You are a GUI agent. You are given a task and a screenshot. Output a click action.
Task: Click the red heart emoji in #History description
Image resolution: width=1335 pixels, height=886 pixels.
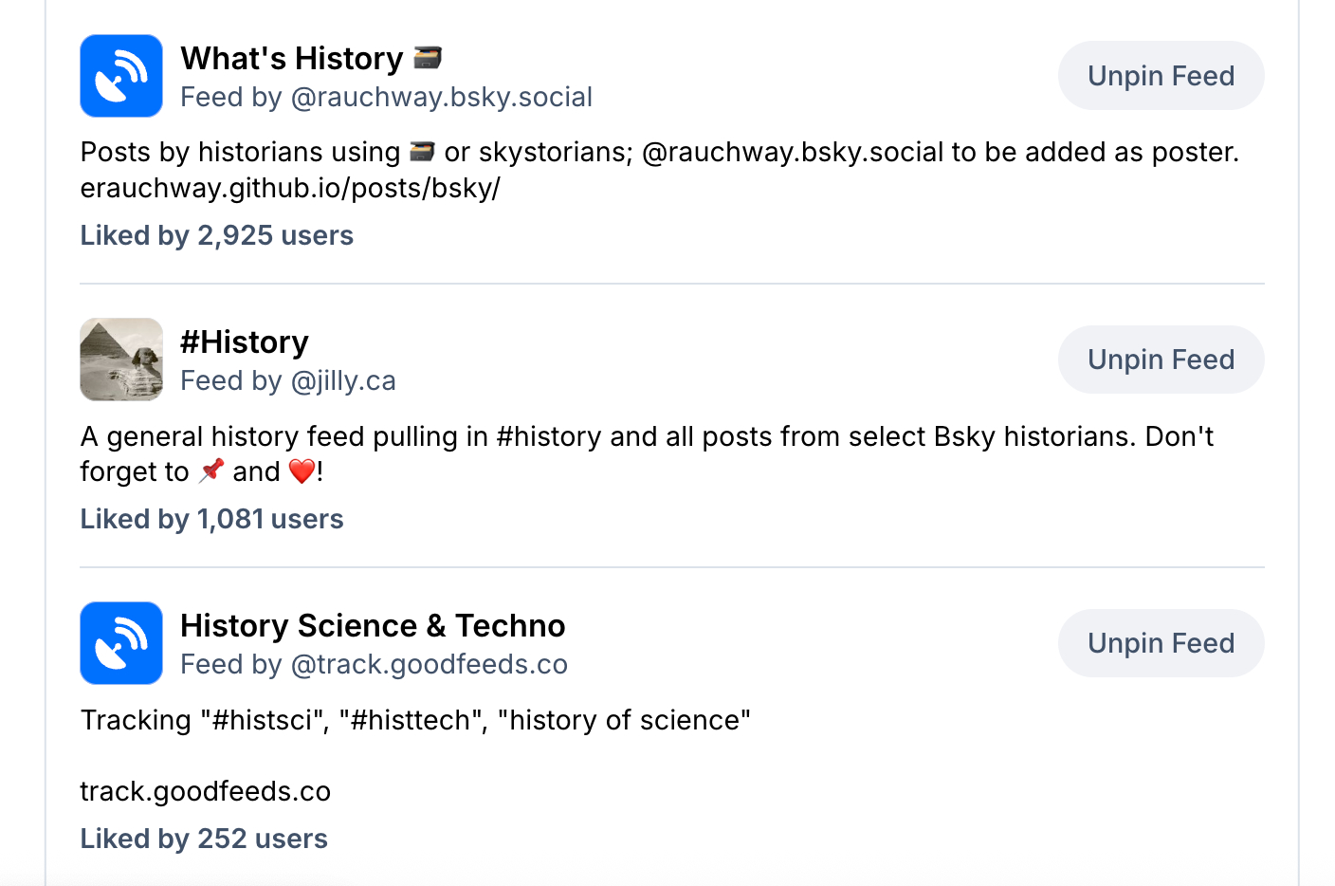pos(302,471)
